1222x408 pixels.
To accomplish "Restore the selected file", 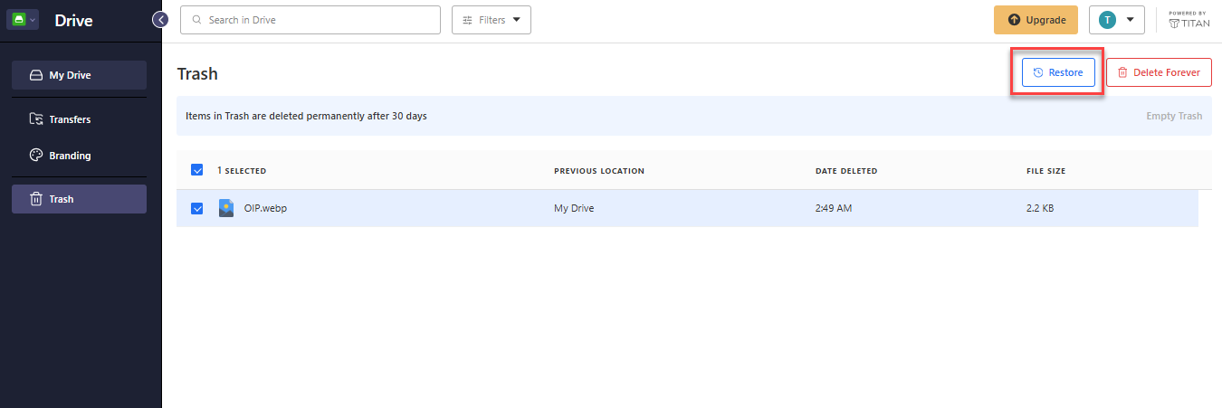I will click(x=1058, y=72).
